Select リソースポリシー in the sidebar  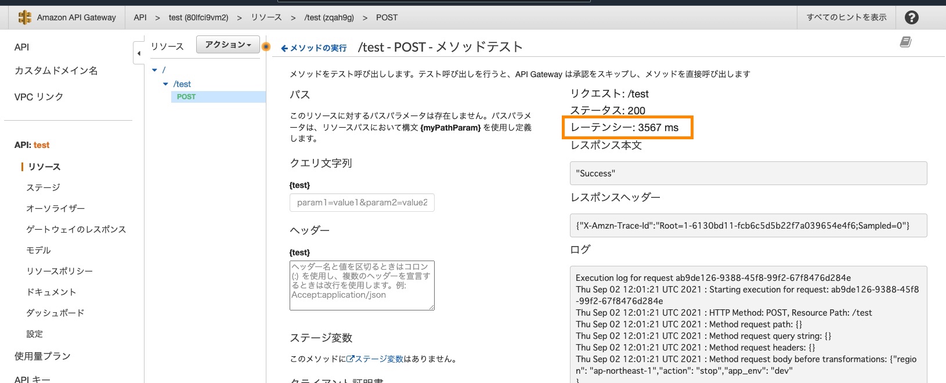point(60,272)
